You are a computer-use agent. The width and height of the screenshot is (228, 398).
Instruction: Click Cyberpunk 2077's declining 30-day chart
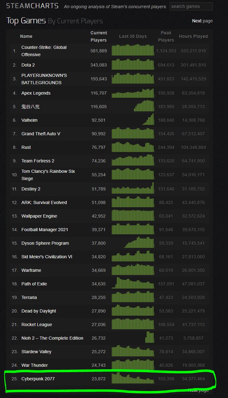coord(133,378)
